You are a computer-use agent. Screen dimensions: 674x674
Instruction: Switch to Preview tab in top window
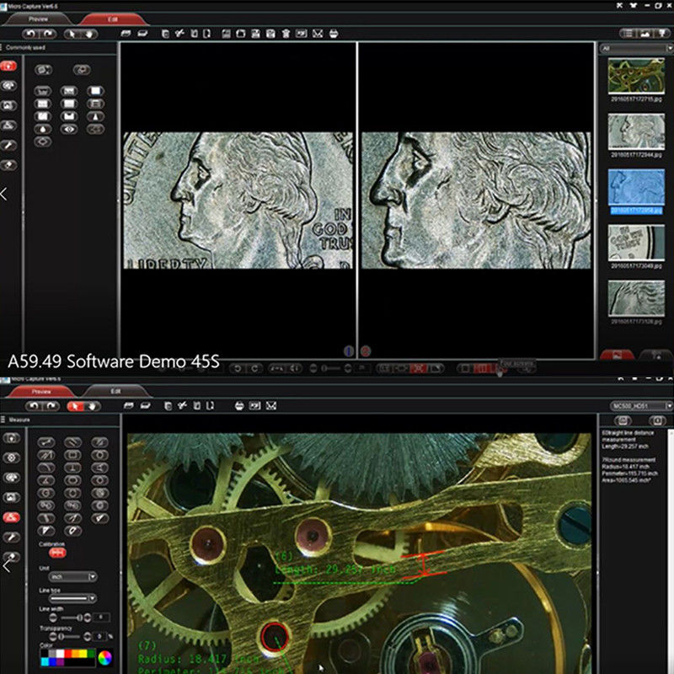coord(38,19)
